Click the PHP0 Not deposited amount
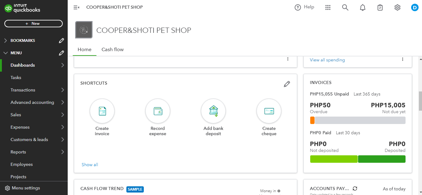 click(318, 144)
